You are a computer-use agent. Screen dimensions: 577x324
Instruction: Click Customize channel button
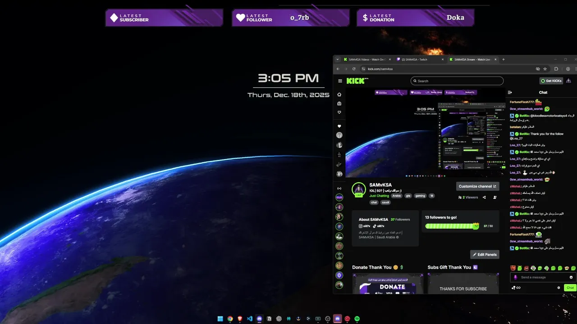[477, 186]
